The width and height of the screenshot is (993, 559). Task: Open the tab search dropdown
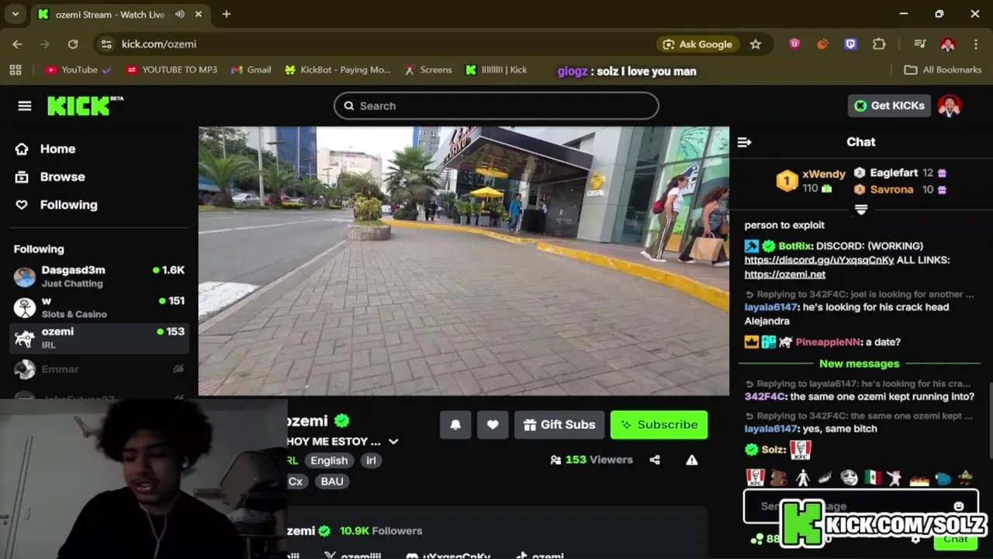(x=15, y=14)
